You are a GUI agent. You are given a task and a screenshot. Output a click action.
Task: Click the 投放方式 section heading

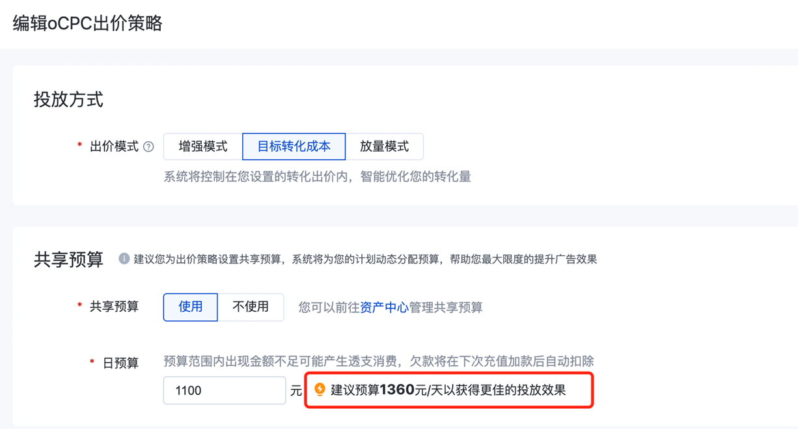(x=68, y=100)
